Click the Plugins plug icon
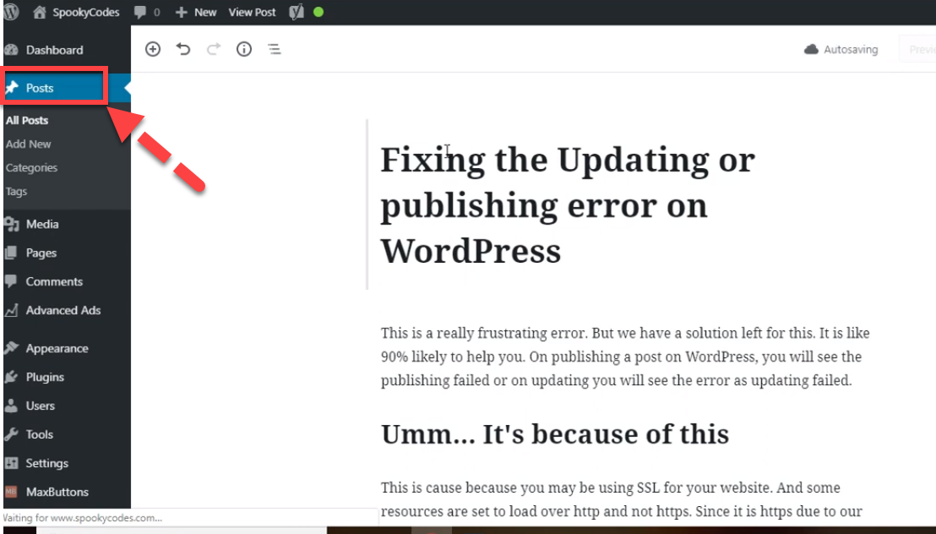The width and height of the screenshot is (936, 534). point(11,377)
